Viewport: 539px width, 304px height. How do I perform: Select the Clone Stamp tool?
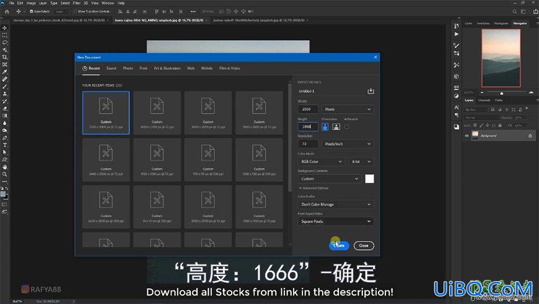(5, 93)
